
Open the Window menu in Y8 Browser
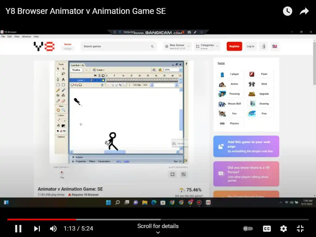click(27, 36)
